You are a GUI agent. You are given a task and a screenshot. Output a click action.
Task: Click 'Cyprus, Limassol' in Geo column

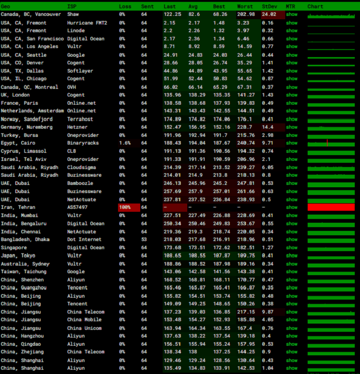coord(24,151)
